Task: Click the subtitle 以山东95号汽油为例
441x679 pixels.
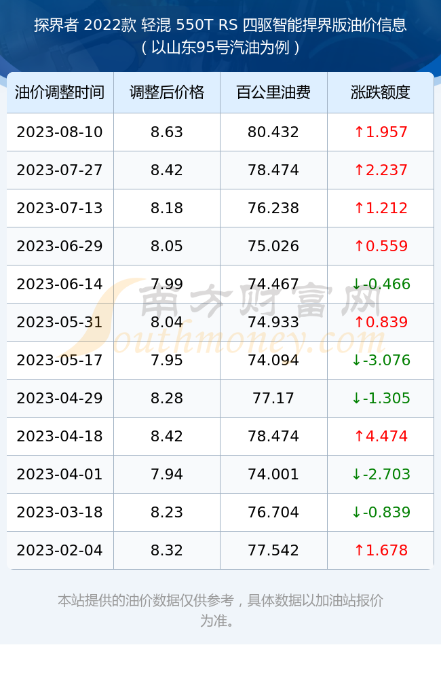Action: pos(220,48)
